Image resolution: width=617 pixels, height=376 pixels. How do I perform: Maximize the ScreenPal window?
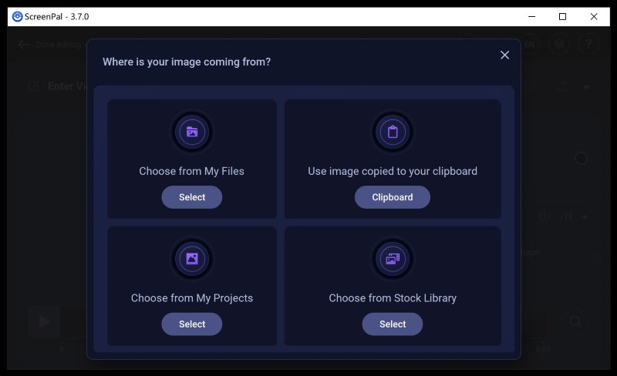coord(563,16)
